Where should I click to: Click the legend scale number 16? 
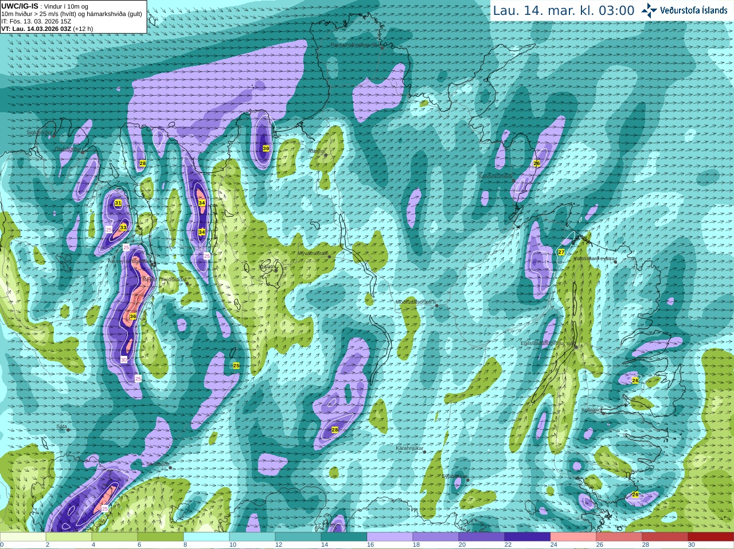(370, 545)
